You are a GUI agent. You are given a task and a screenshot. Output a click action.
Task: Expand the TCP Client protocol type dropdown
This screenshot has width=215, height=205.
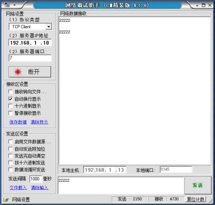tap(49, 27)
